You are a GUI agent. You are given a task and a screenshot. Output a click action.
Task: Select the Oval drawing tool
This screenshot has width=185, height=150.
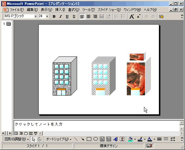95,139
